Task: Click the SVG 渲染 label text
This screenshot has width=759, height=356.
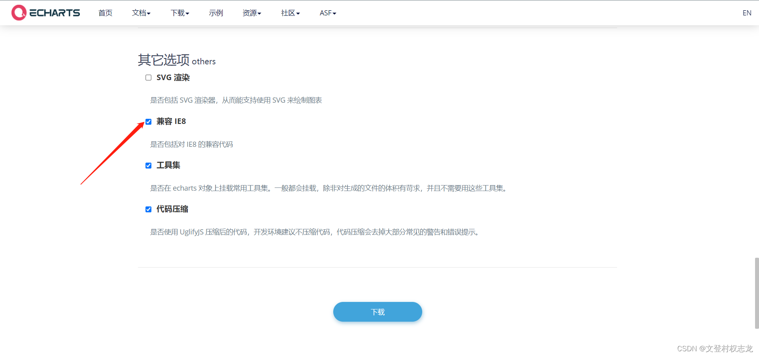Action: (x=173, y=77)
